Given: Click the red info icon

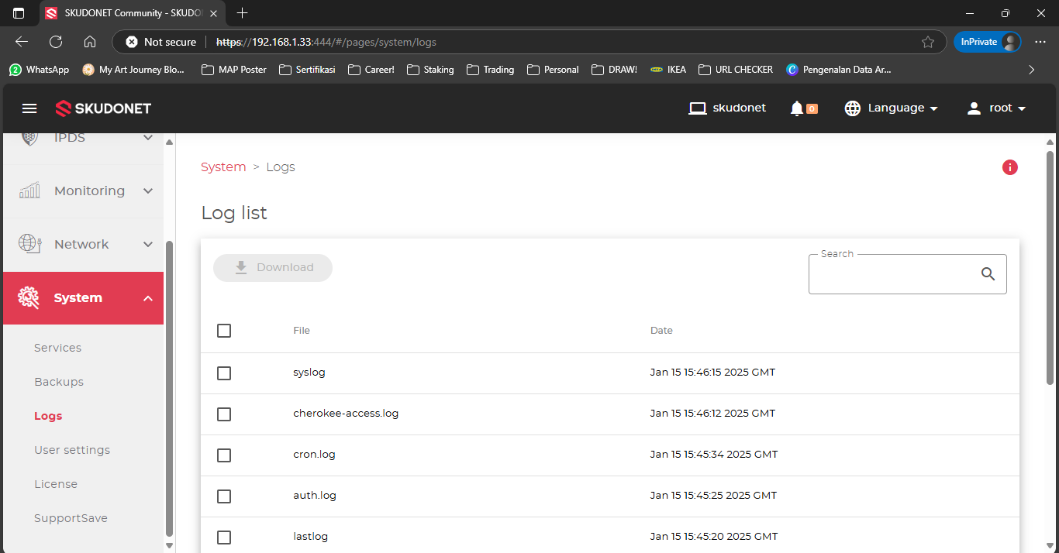Looking at the screenshot, I should [x=1009, y=167].
